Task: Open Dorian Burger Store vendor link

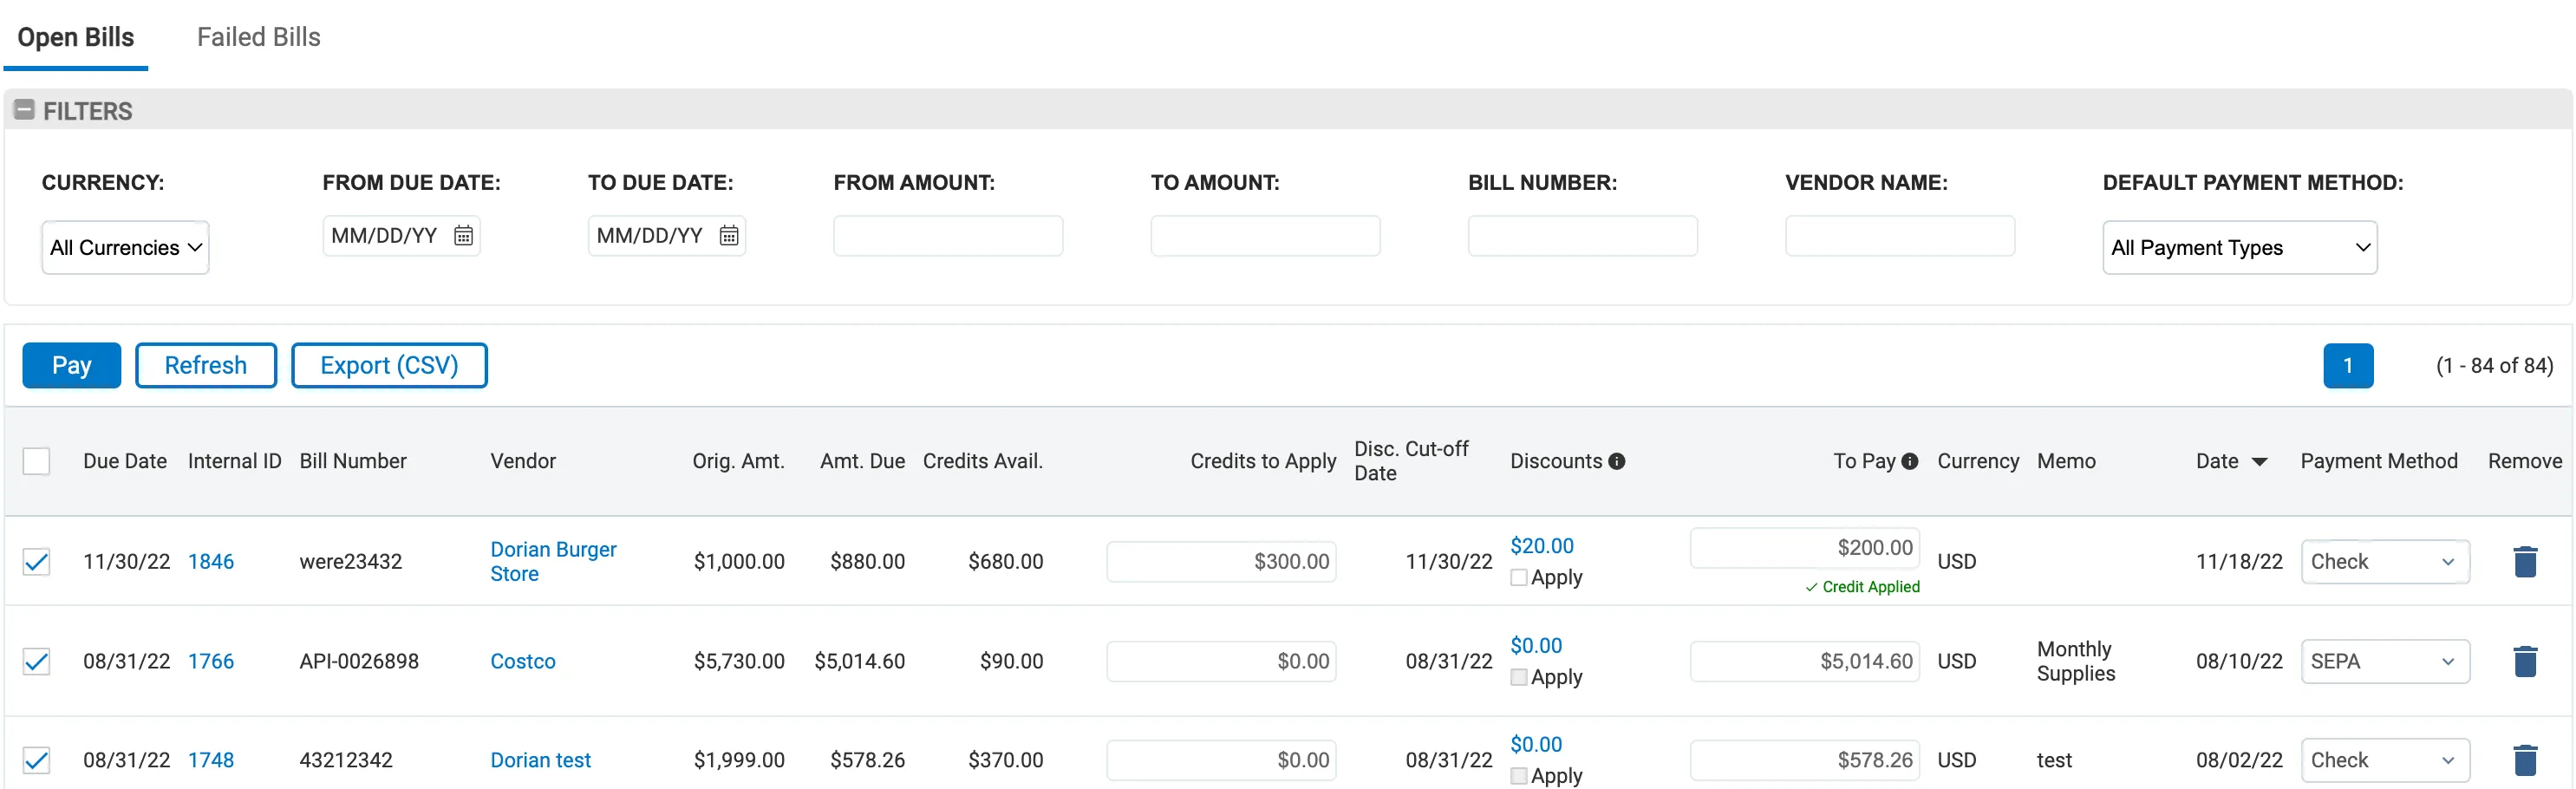Action: pos(553,562)
